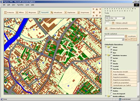Viewport: 140px width, 101px height.
Task: Click the Local intranet zone status icon
Action: tap(120, 99)
